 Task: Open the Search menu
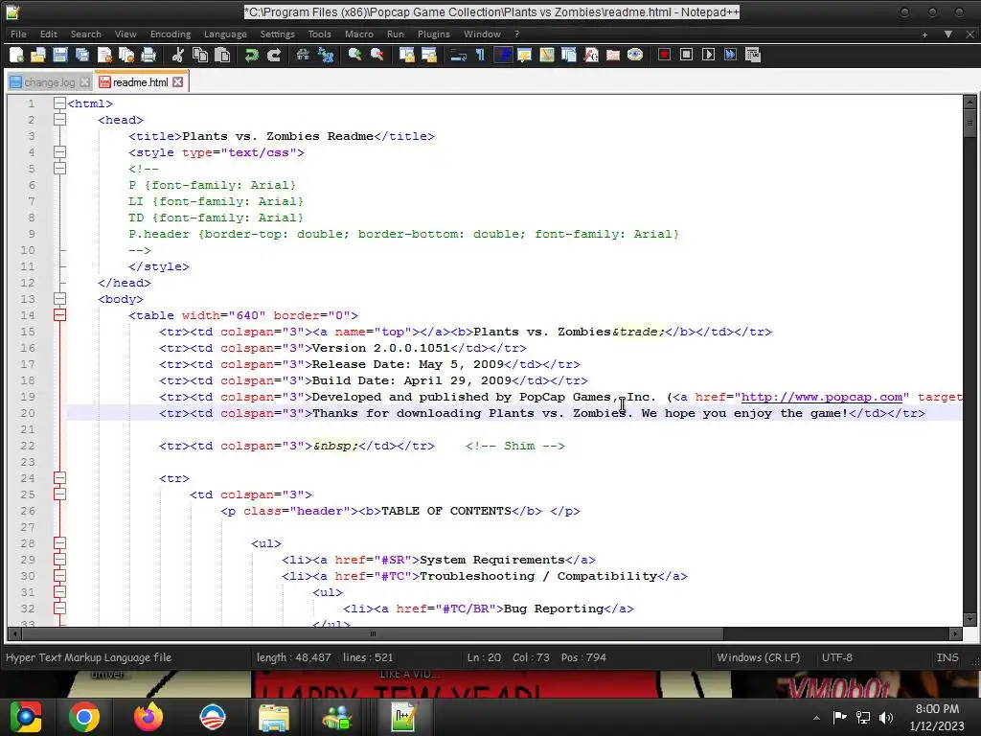pyautogui.click(x=85, y=34)
